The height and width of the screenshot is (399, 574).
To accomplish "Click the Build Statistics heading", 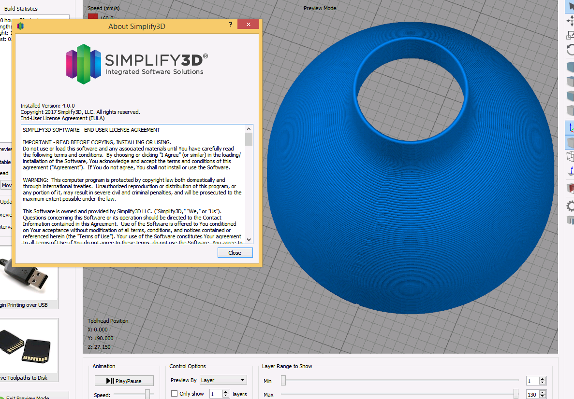I will point(21,8).
